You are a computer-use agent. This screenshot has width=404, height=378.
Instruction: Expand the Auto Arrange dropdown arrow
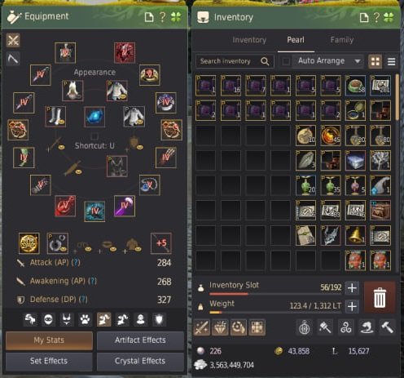click(358, 61)
